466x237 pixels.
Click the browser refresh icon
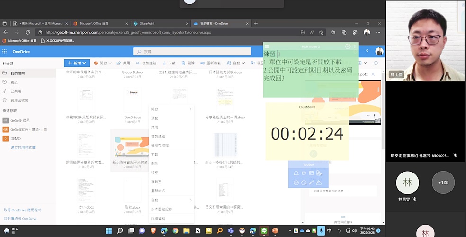coord(28,32)
